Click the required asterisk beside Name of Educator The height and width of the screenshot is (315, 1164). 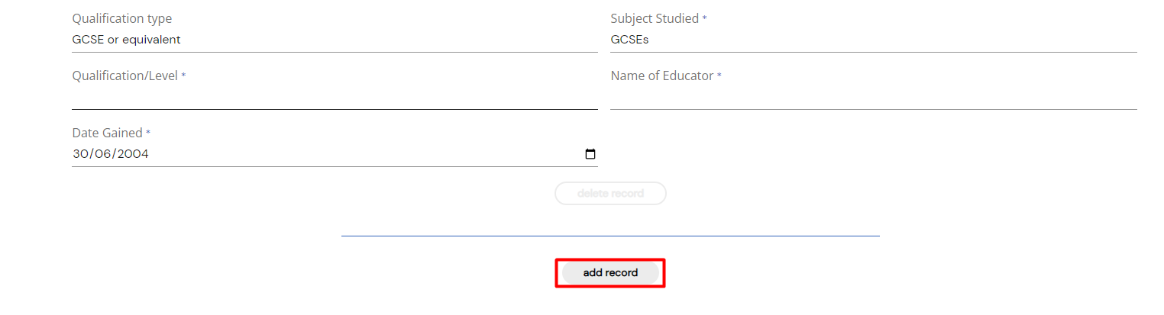[719, 76]
